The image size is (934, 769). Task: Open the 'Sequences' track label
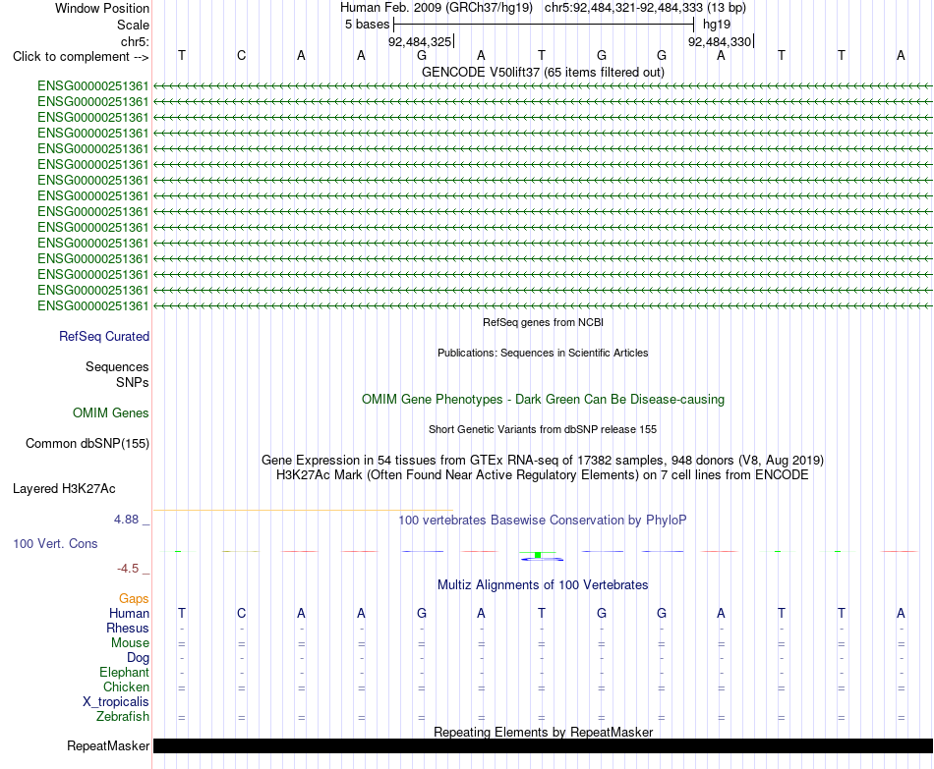[117, 366]
